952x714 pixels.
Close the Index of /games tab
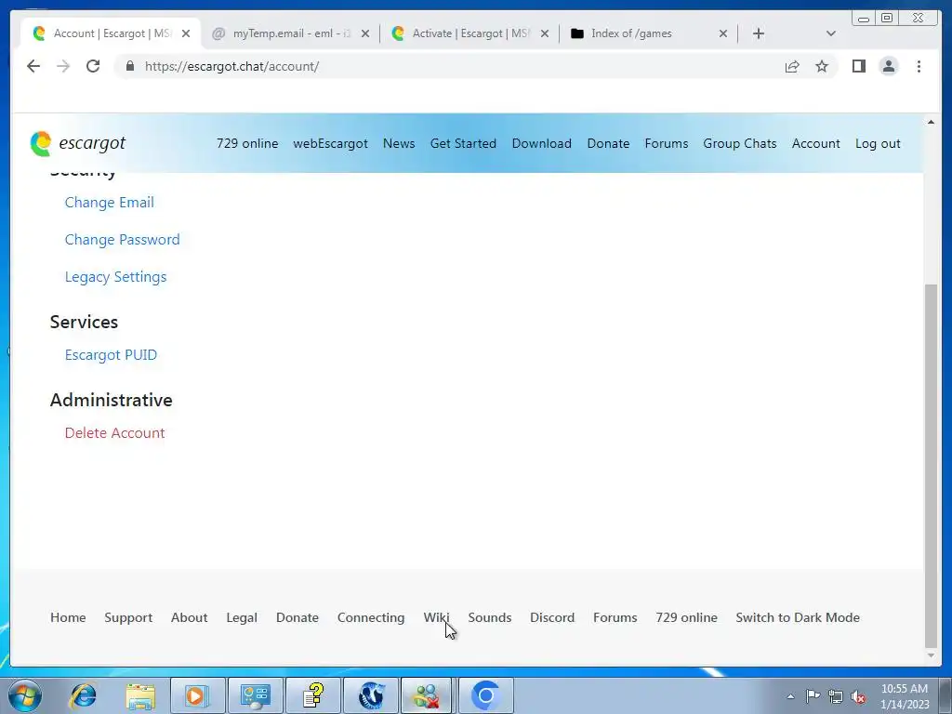tap(723, 33)
